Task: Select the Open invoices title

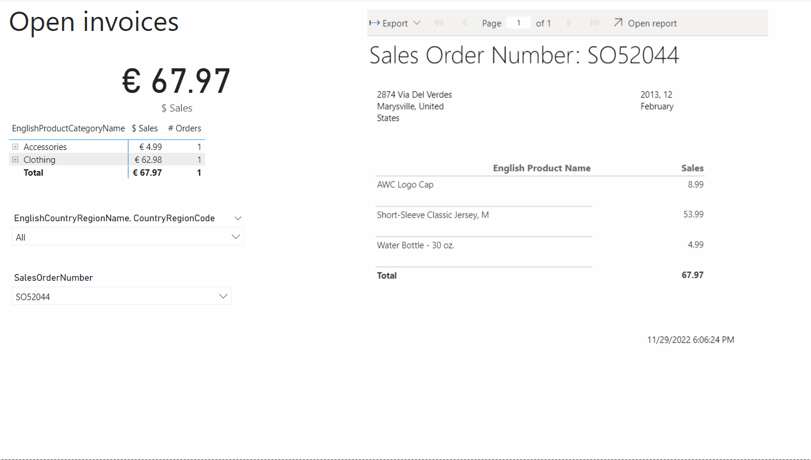Action: click(x=94, y=22)
